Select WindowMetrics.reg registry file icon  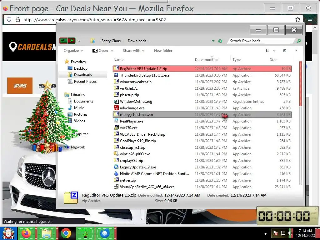(x=116, y=102)
